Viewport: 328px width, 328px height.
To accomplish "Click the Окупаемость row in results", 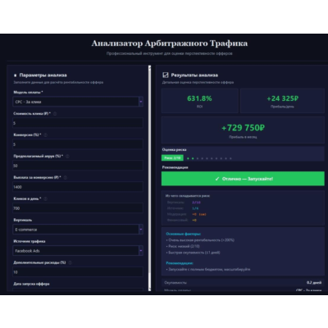I will tap(243, 283).
